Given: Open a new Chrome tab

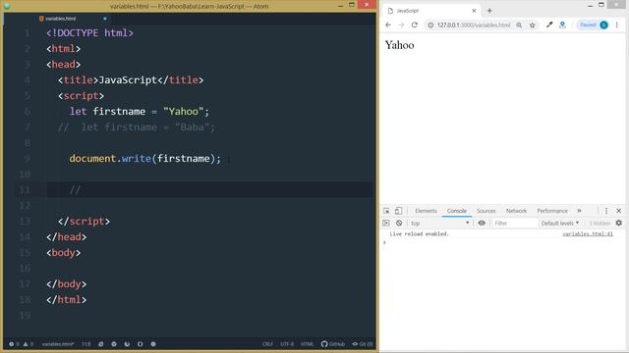Looking at the screenshot, I should (489, 11).
